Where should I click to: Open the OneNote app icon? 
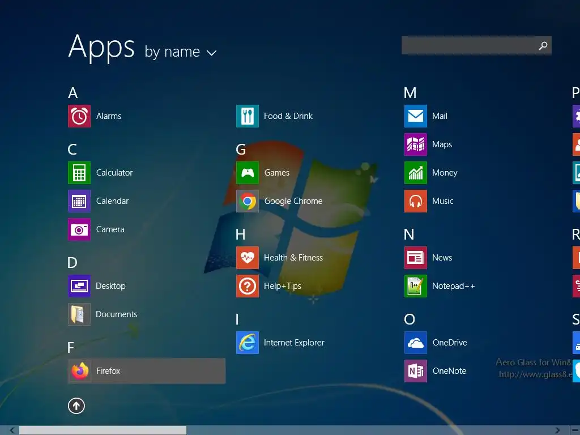click(x=416, y=371)
